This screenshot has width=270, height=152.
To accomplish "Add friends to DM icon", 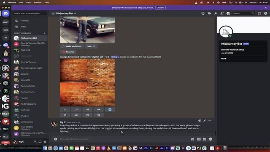I will 222,13.
